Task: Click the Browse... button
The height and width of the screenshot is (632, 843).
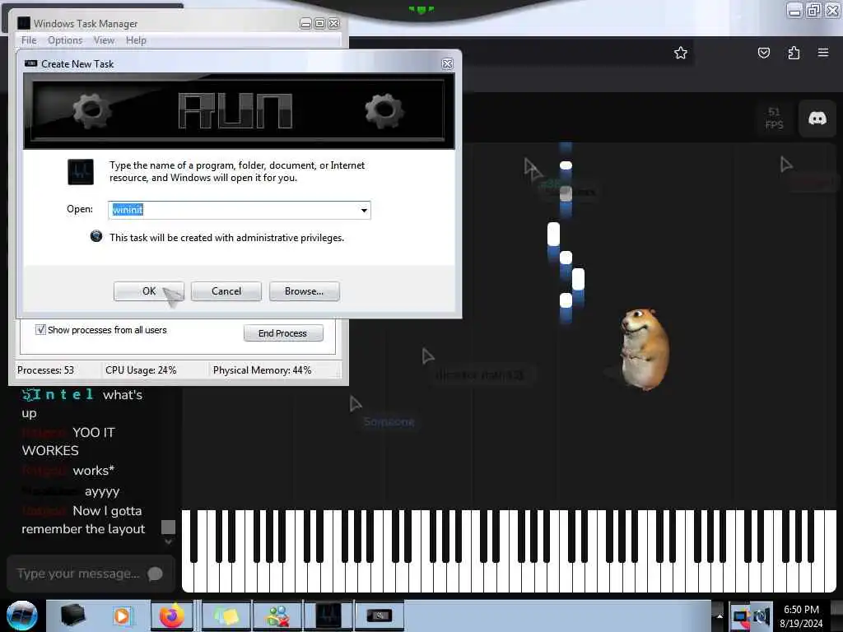Action: (305, 291)
